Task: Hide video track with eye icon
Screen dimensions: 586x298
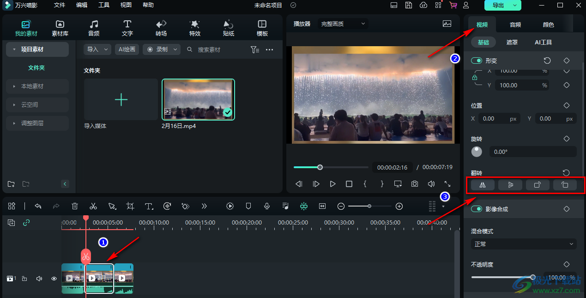Action: pos(54,279)
